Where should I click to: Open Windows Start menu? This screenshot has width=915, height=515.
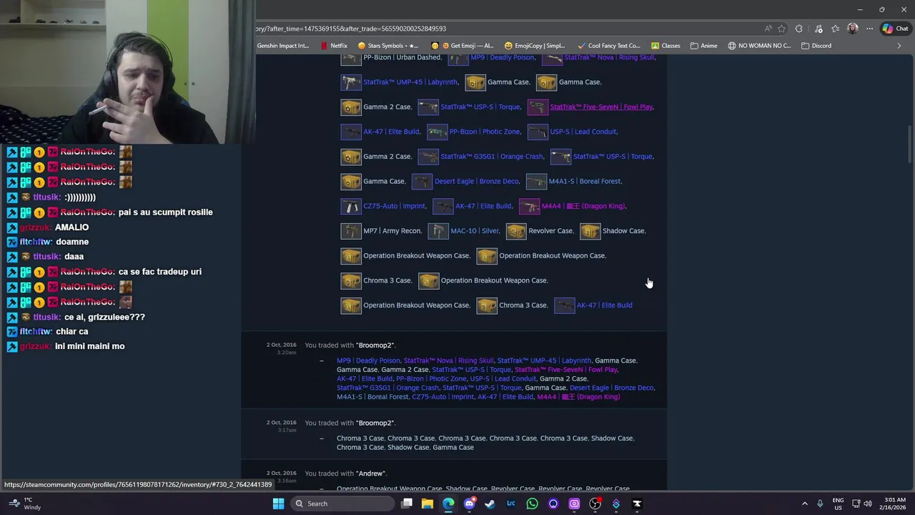(278, 504)
